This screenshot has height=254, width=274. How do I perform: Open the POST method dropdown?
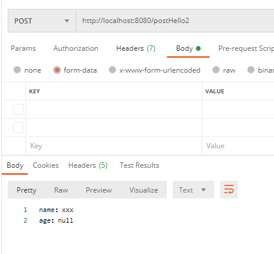pos(42,21)
